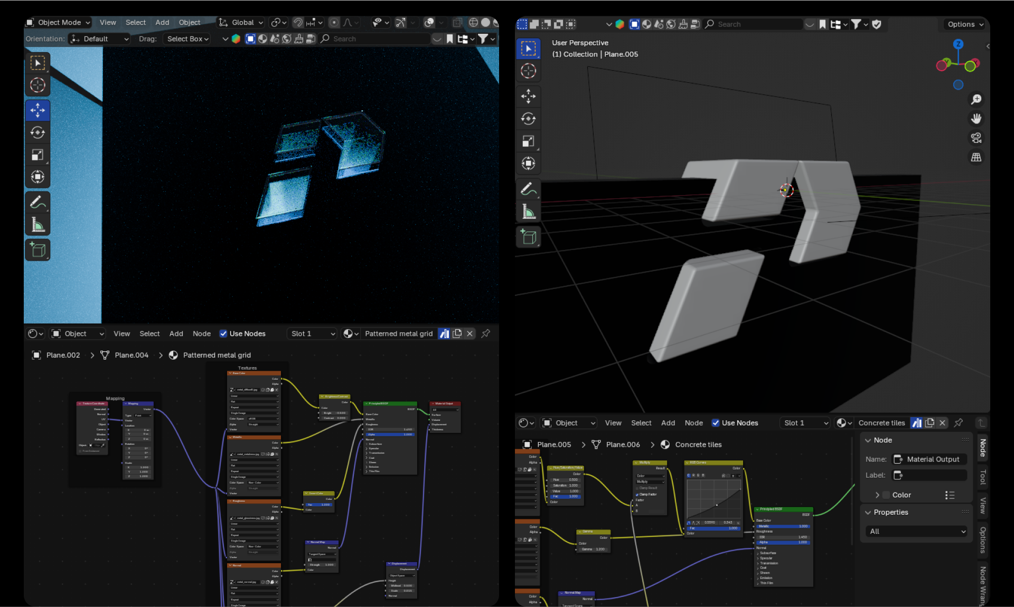Select the Measure tool in right viewport
This screenshot has width=1014, height=607.
528,211
